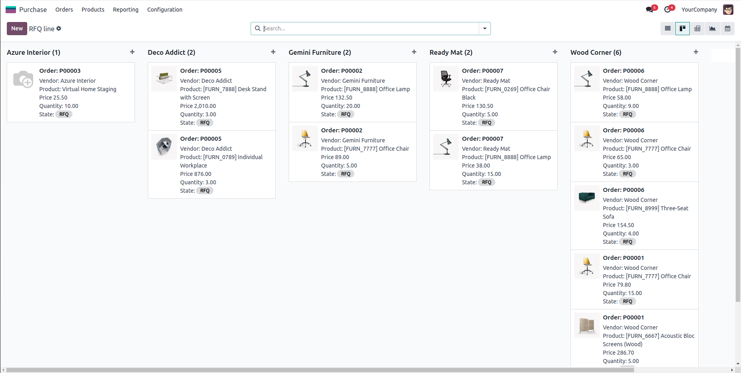Image resolution: width=741 pixels, height=373 pixels.
Task: Expand the search options dropdown
Action: 484,28
